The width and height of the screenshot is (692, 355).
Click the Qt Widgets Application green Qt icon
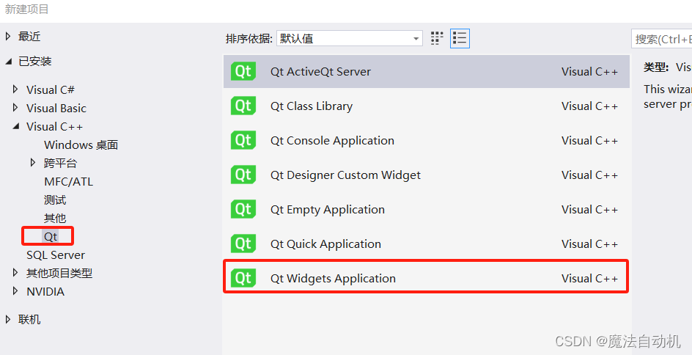click(243, 278)
